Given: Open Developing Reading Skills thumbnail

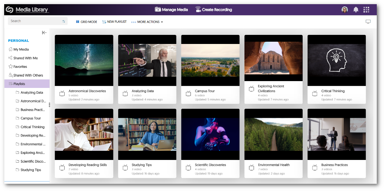Looking at the screenshot, I should [84, 134].
